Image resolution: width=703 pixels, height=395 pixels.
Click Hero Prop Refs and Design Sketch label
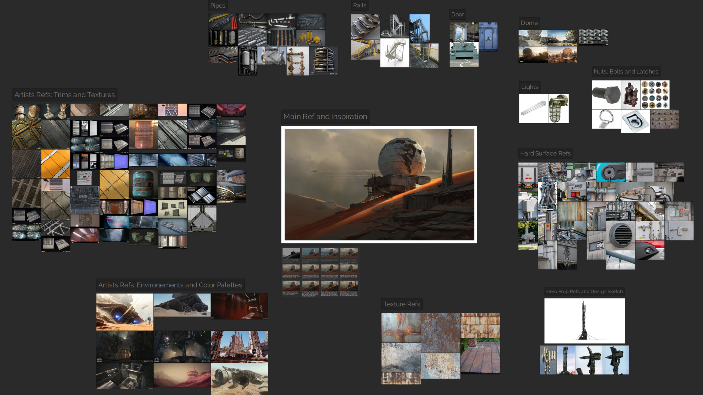[584, 291]
